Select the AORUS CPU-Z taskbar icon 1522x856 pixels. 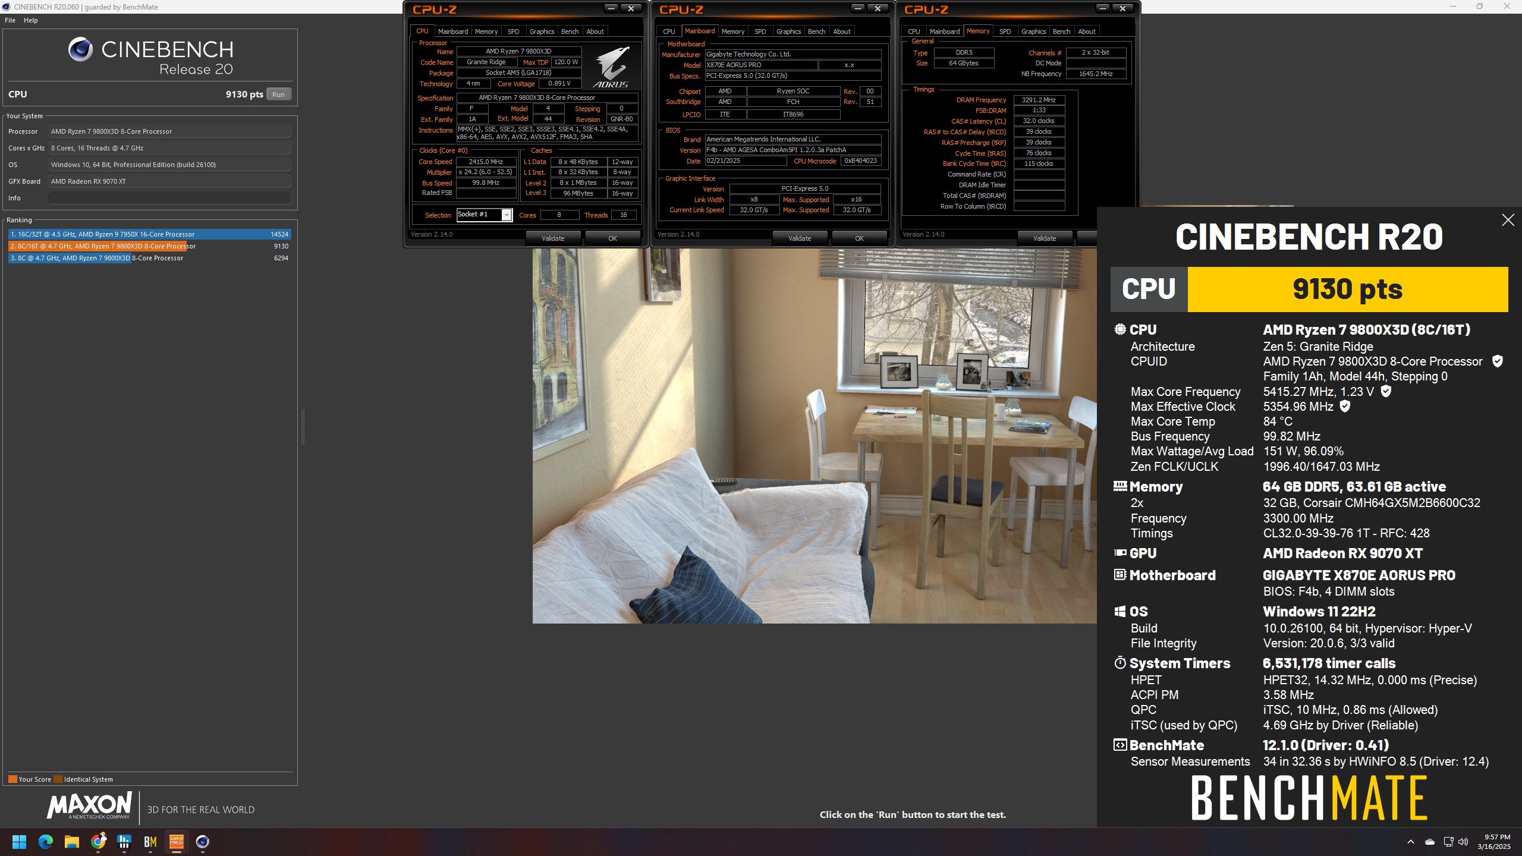tap(177, 842)
